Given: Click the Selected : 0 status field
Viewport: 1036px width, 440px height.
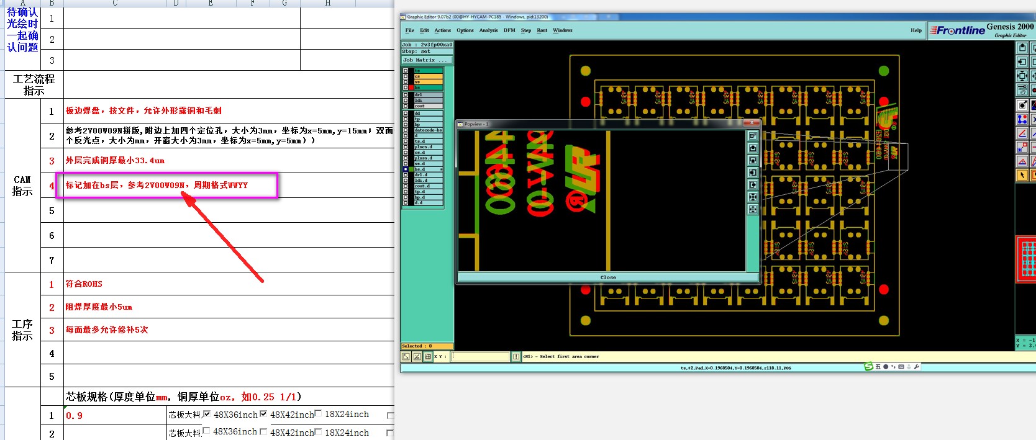Looking at the screenshot, I should coord(427,346).
